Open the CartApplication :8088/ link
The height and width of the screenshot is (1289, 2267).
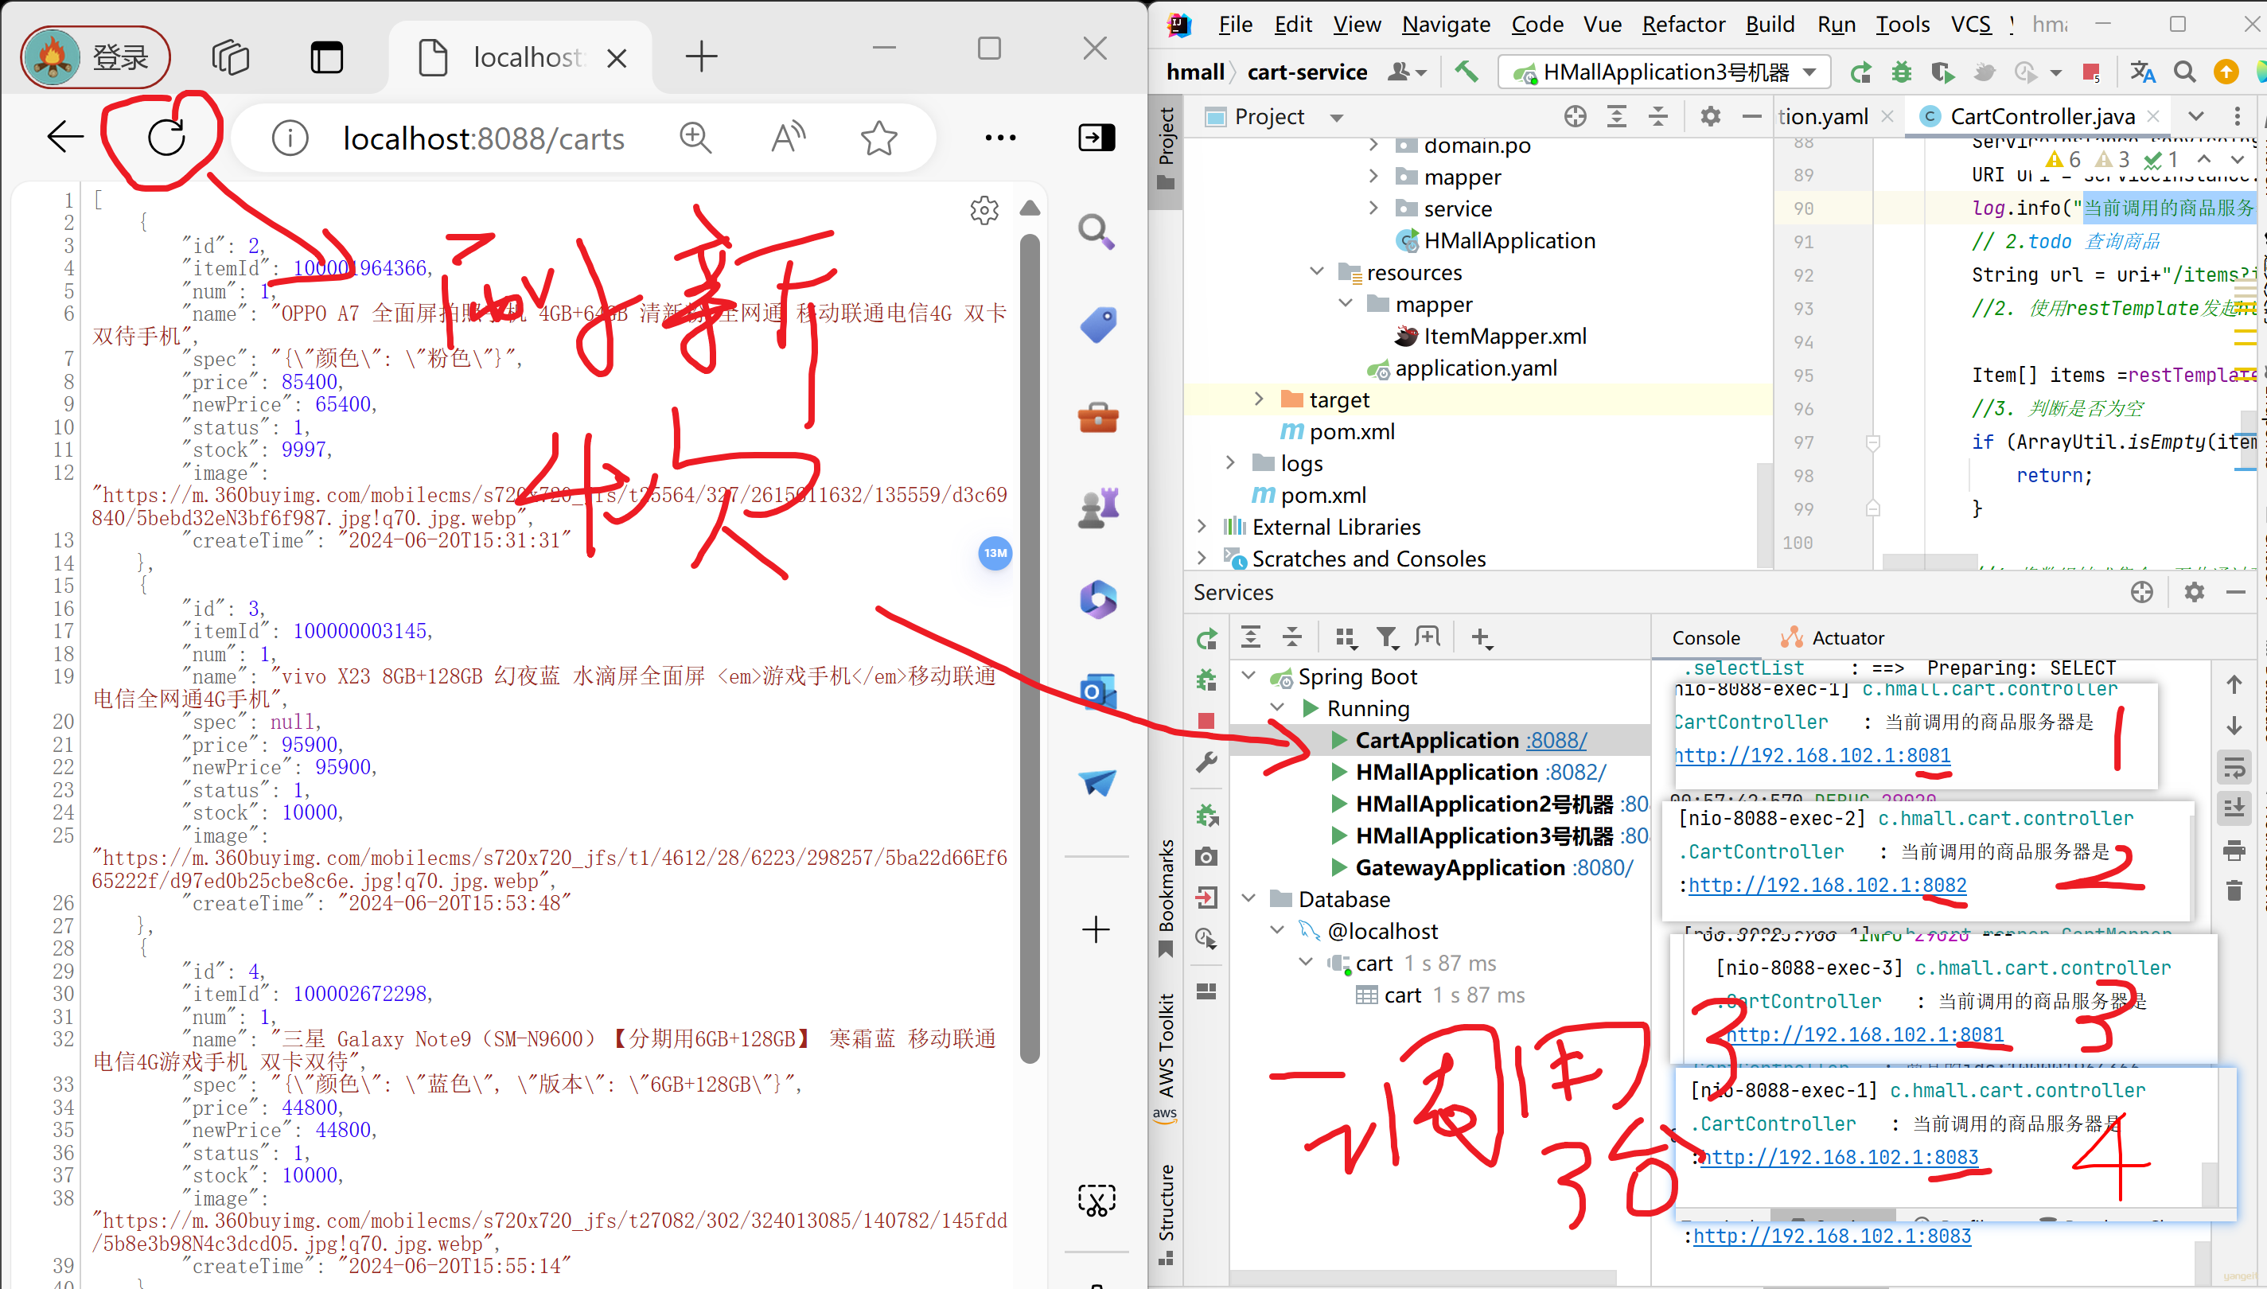coord(1557,740)
